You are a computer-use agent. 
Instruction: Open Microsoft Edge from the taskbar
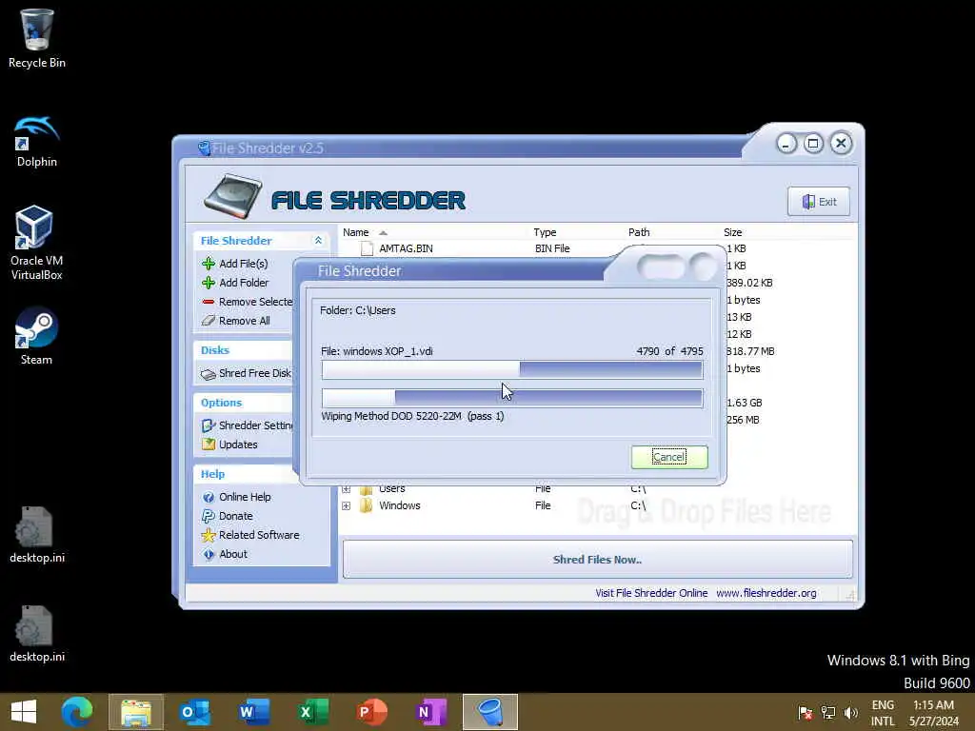(x=77, y=712)
